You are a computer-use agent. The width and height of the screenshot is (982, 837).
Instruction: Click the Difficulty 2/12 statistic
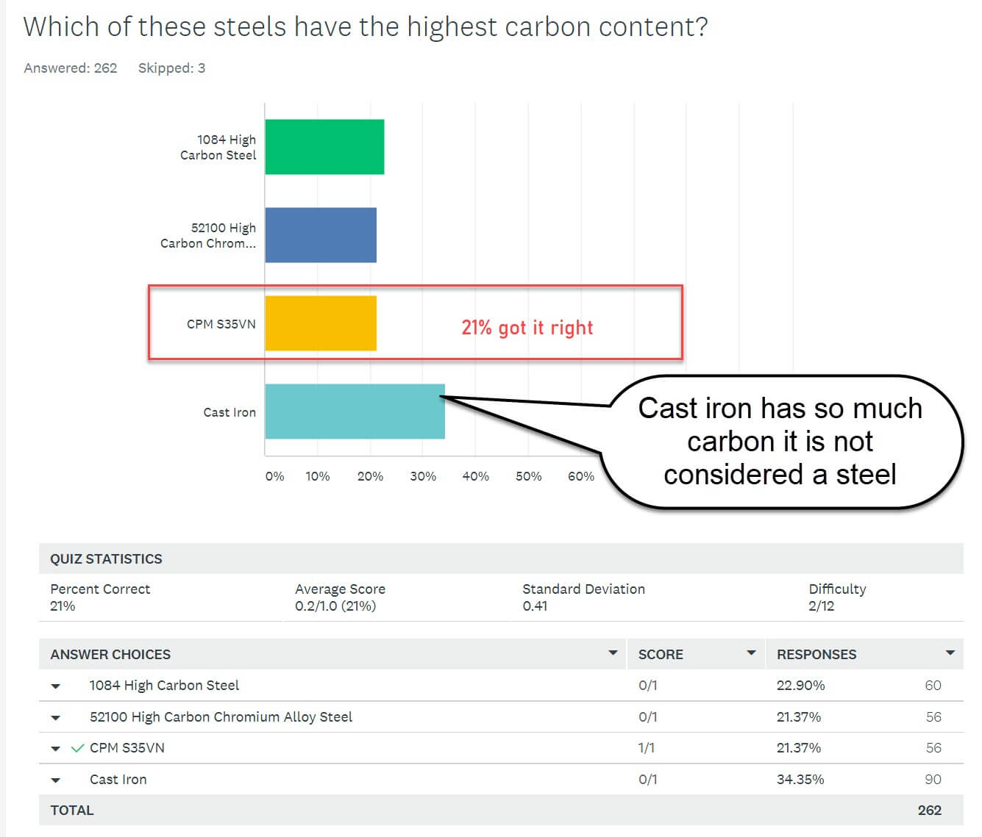[837, 597]
